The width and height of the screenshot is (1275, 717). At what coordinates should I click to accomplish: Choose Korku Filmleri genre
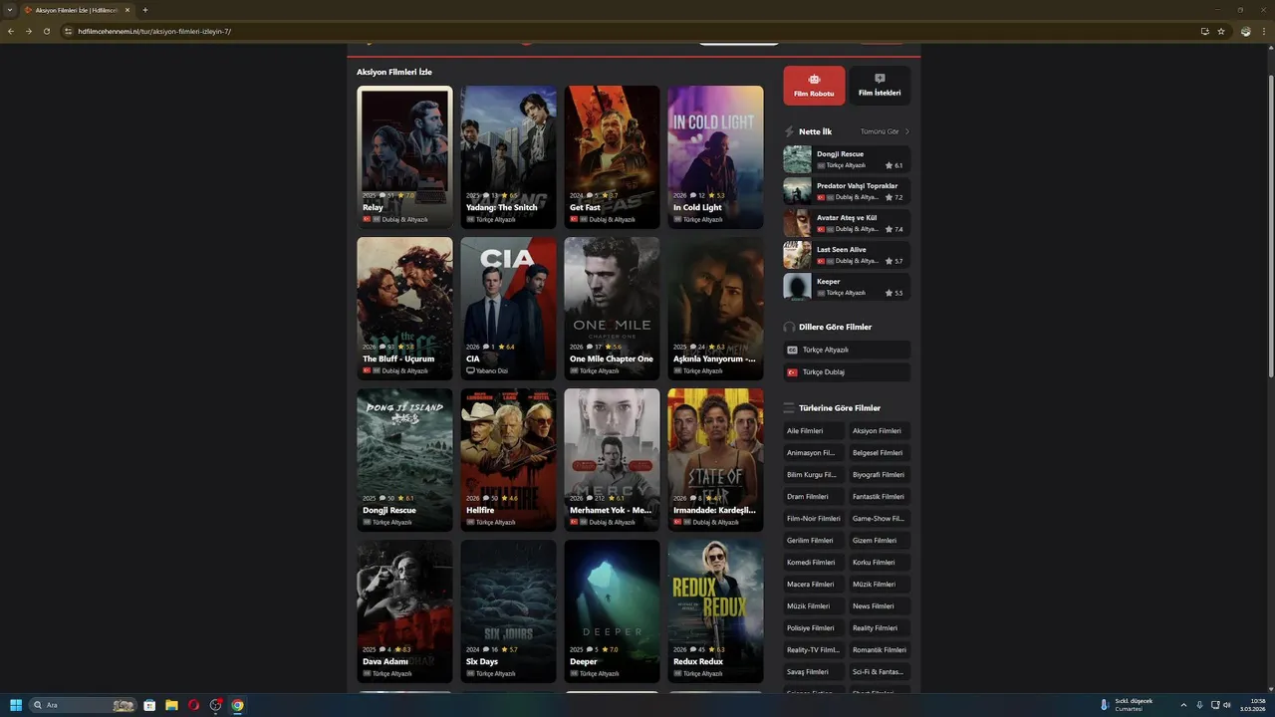coord(880,563)
